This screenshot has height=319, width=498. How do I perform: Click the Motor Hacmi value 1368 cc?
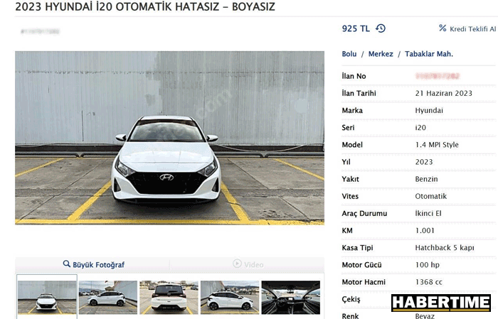[429, 282]
